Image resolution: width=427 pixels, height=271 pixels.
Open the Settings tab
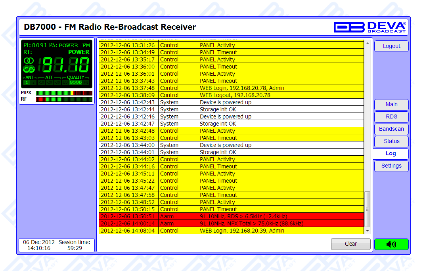(x=391, y=166)
